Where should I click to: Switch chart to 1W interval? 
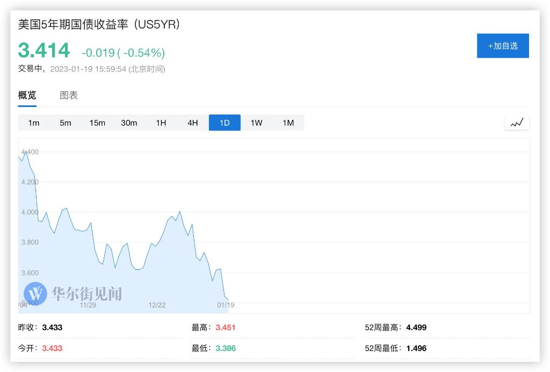click(x=256, y=123)
